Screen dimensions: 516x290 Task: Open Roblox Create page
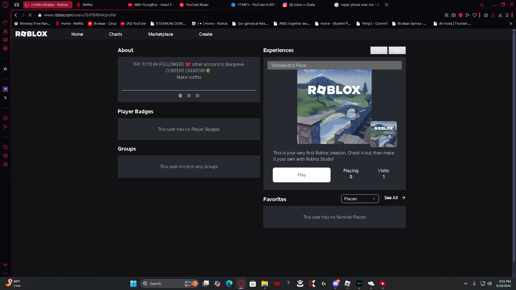tap(206, 34)
